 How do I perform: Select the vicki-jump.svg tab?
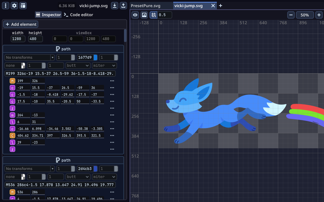(x=195, y=6)
